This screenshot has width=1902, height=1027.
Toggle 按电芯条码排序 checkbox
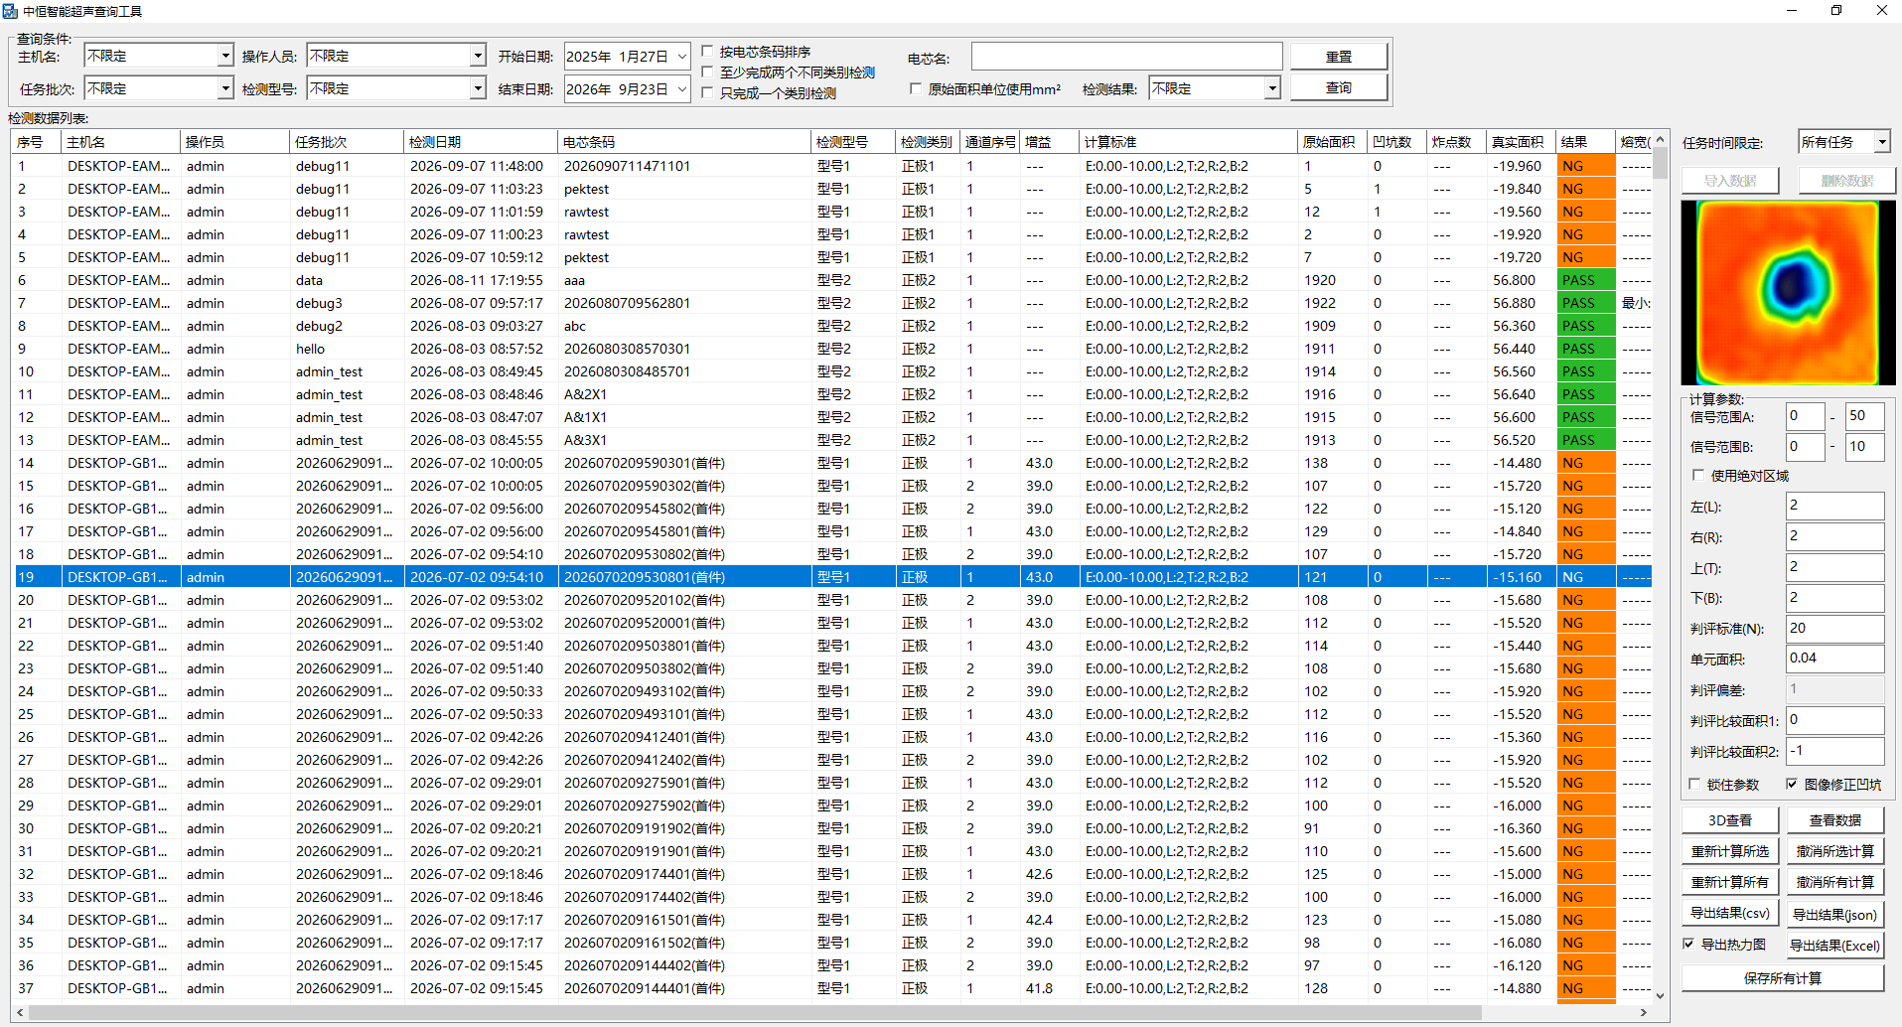707,52
